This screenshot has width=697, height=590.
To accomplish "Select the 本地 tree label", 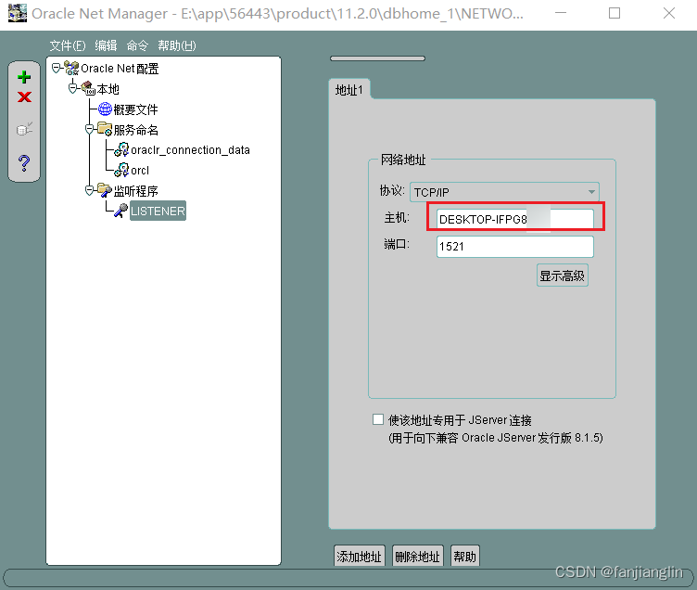I will [x=108, y=88].
